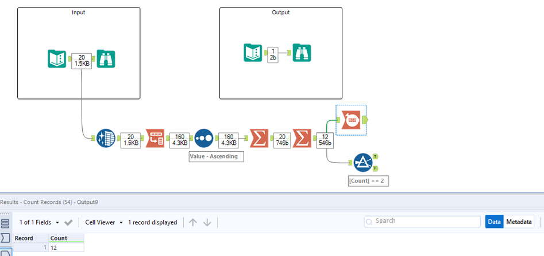The width and height of the screenshot is (544, 256).
Task: Select record row number 1
Action: [31, 247]
